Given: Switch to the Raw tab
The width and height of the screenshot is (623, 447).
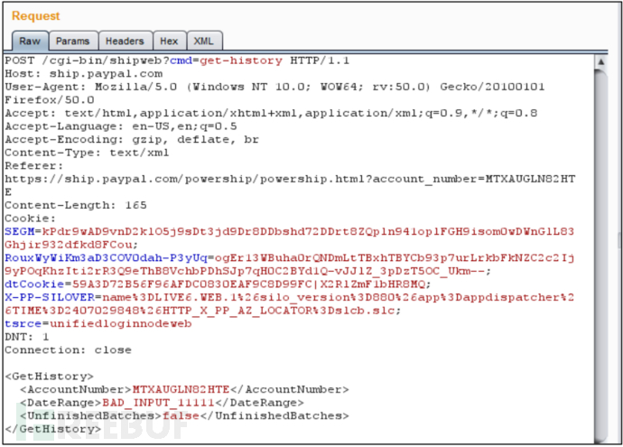Looking at the screenshot, I should (x=30, y=41).
